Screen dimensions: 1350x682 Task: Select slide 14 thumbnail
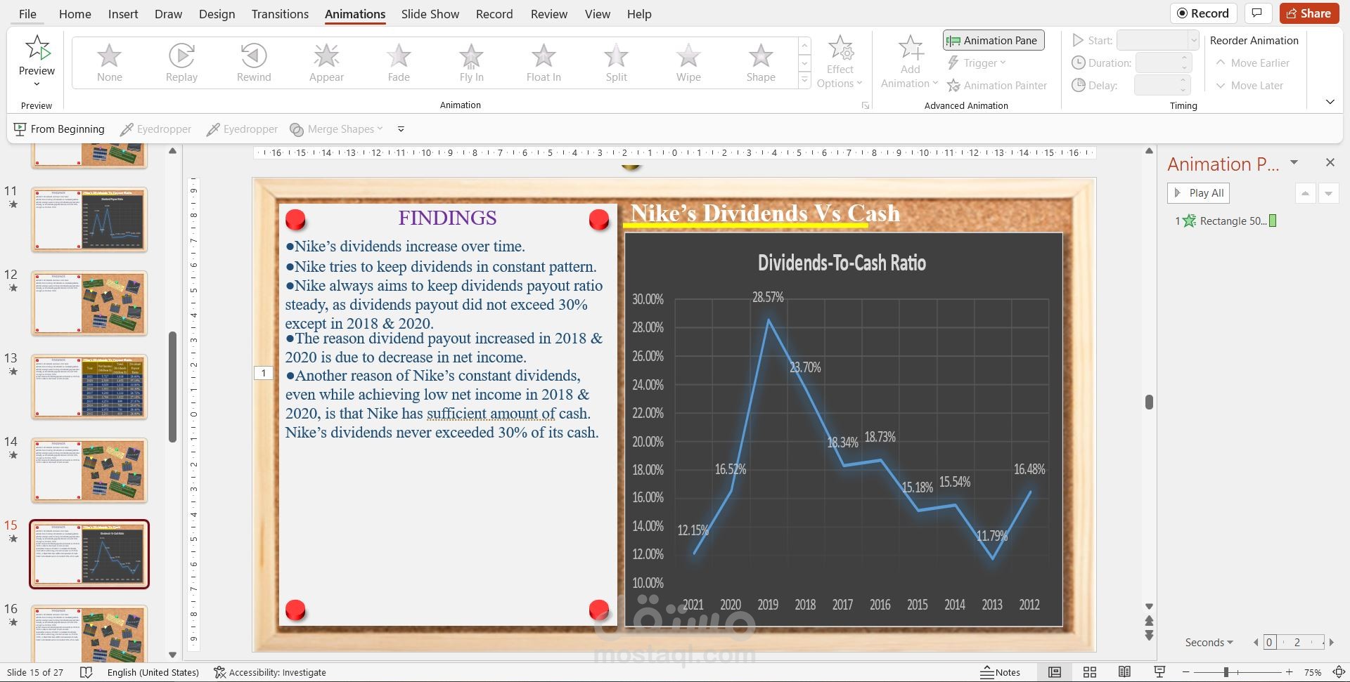(x=89, y=471)
